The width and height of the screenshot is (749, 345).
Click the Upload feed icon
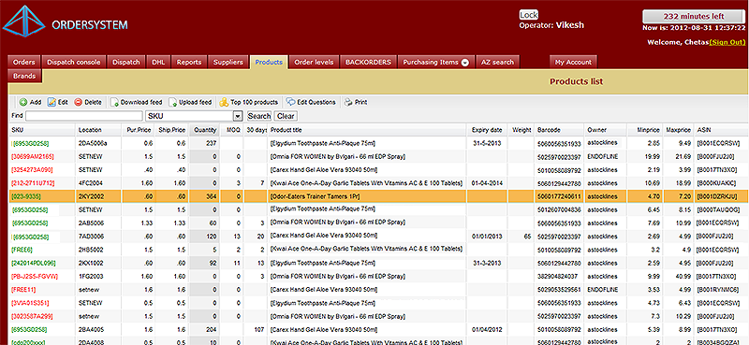click(x=173, y=102)
